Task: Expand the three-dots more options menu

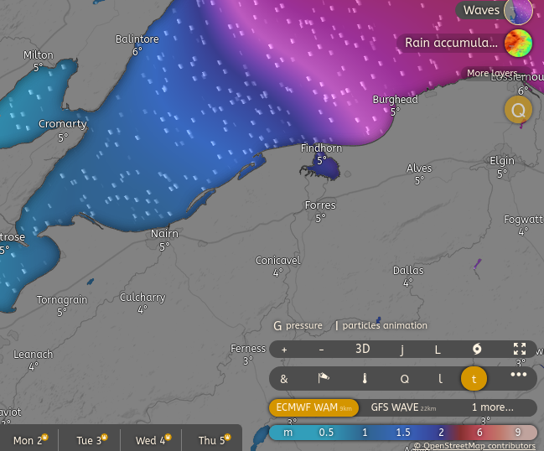Action: [x=519, y=376]
